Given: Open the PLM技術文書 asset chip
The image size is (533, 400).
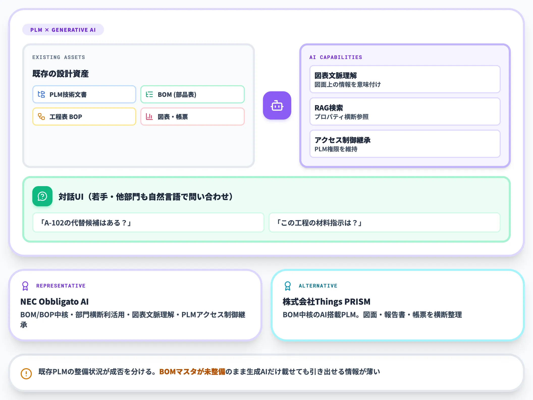Looking at the screenshot, I should tap(84, 94).
